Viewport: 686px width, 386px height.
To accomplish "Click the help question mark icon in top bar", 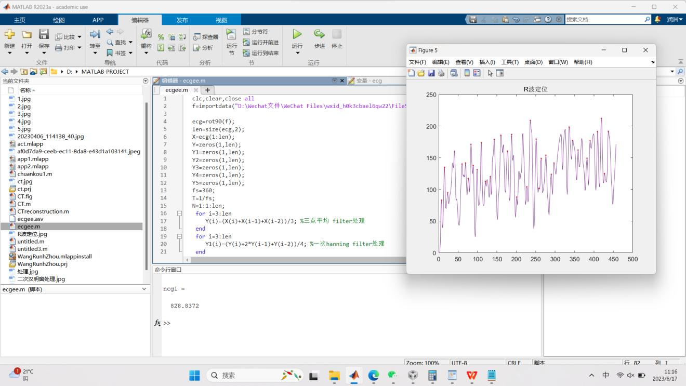I will (548, 19).
